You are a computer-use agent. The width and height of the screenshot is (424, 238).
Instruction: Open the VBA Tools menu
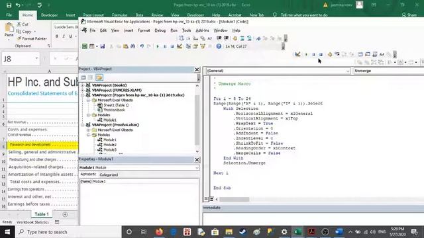[x=186, y=30]
